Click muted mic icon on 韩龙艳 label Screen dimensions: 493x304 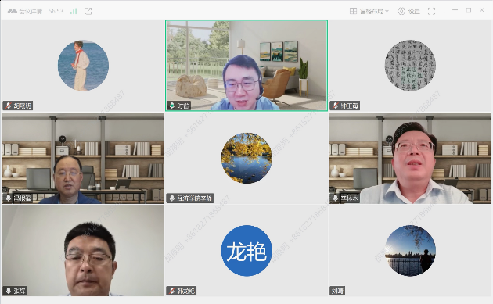[x=171, y=291]
